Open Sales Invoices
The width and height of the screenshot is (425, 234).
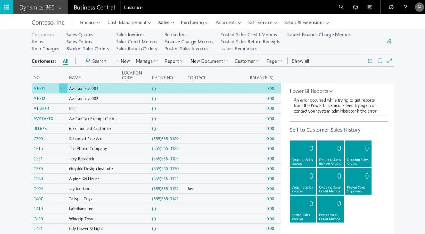pos(130,35)
